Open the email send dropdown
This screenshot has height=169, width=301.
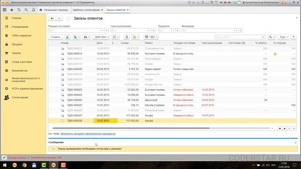[116, 37]
